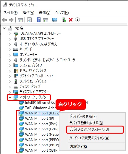Collapse the ネットワーク アダプター node
This screenshot has width=128, height=154.
tap(10, 98)
